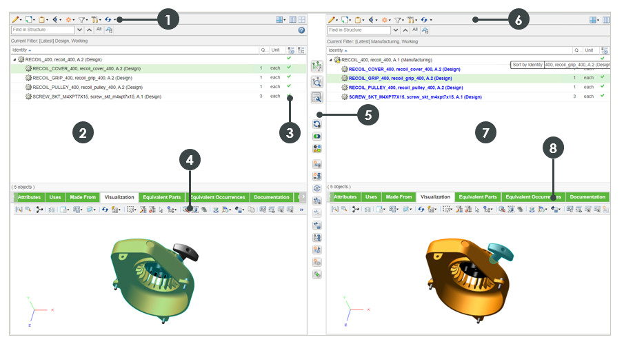Click the status checkmark for RECOIL_GRIP_400 in right pane

pyautogui.click(x=603, y=77)
